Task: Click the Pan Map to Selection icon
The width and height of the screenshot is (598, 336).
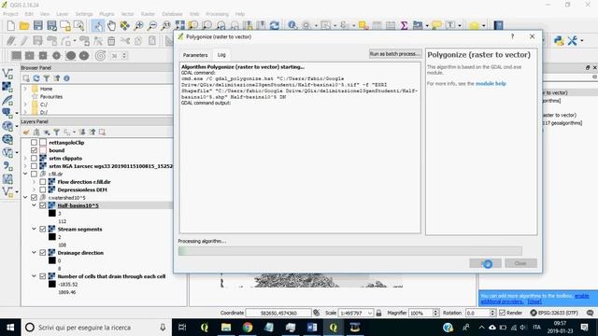Action: coord(124,25)
